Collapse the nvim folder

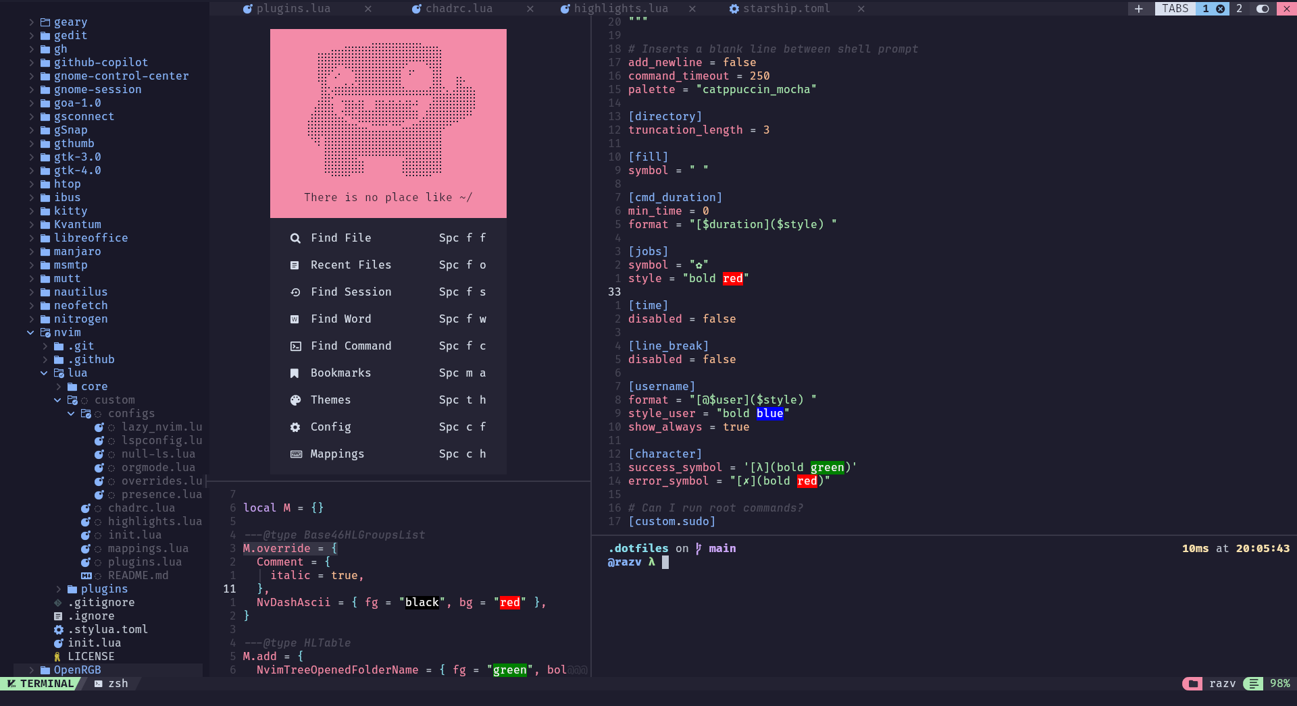(x=31, y=333)
